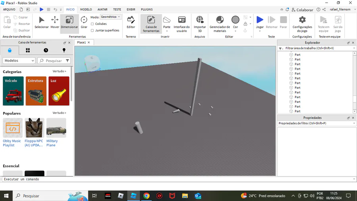Enable Juntar superfícies checkbox
The height and width of the screenshot is (201, 357).
pos(92,30)
